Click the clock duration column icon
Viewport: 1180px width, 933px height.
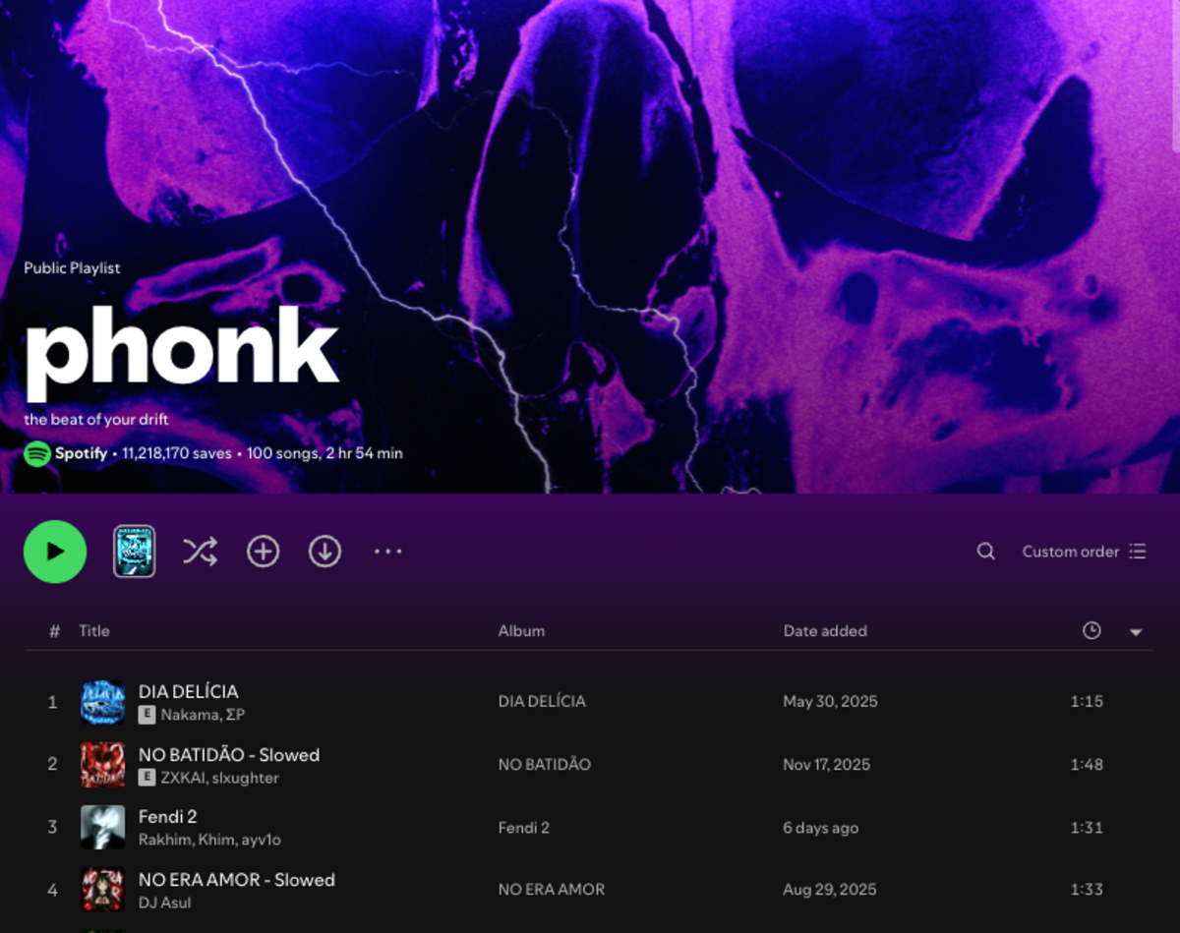1091,631
